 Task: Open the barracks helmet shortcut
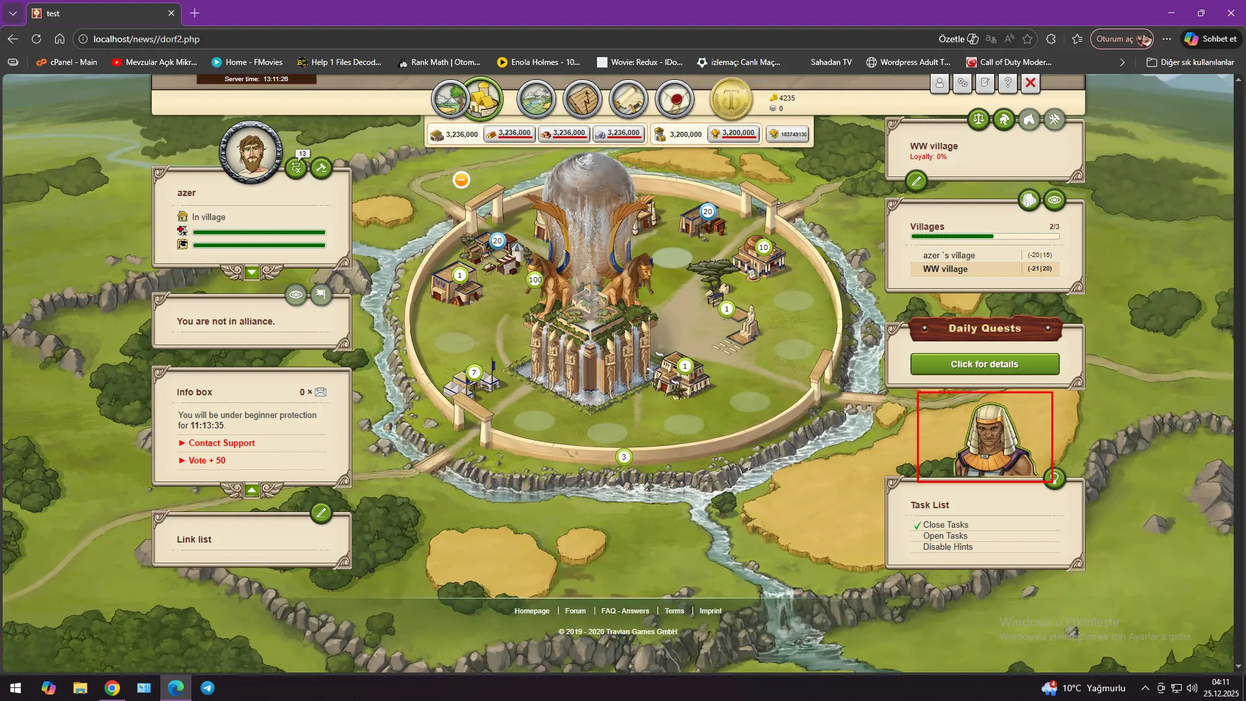pos(1004,119)
